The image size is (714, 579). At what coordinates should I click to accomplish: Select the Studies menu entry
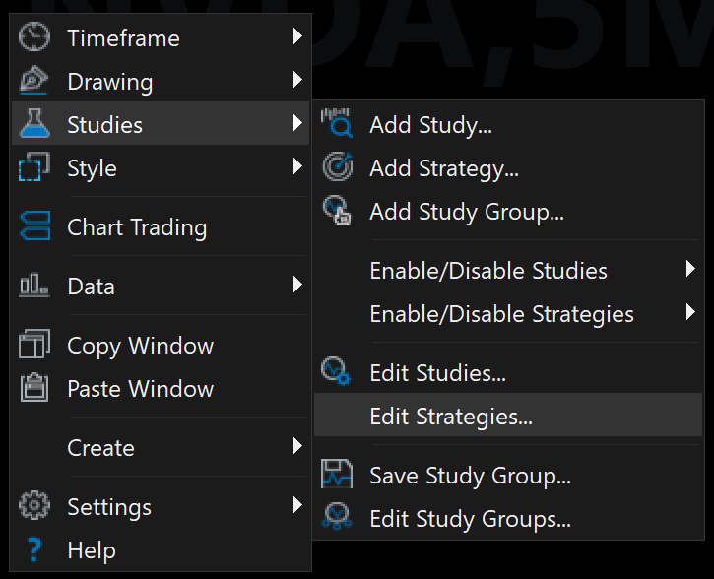[x=161, y=123]
